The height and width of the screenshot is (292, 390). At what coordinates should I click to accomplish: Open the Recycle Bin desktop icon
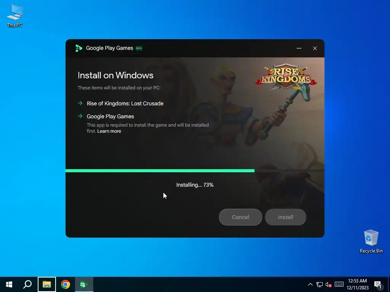(371, 241)
